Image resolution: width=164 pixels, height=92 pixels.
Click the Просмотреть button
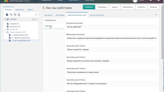128,7
